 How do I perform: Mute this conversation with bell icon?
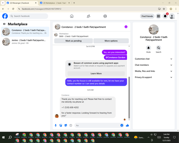[149, 48]
